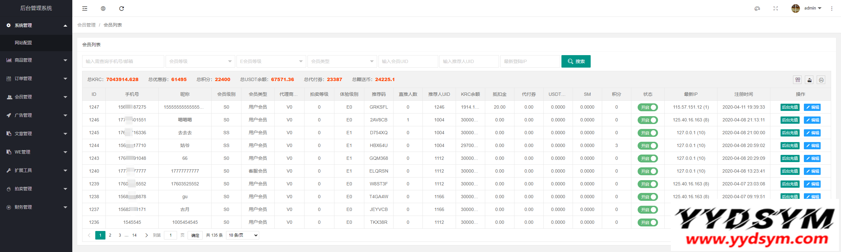
Task: Open the 10 条/页 page size selector
Action: (x=242, y=235)
